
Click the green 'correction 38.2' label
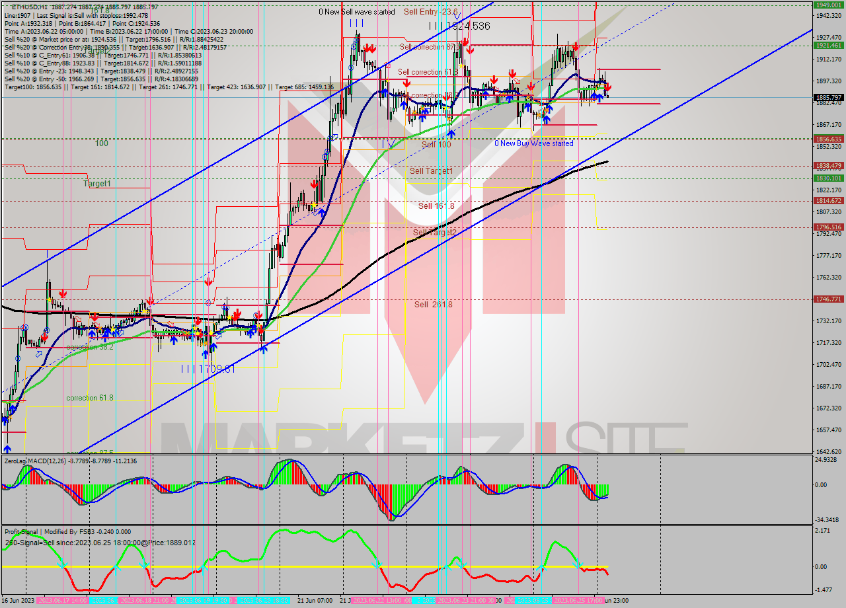pos(90,347)
